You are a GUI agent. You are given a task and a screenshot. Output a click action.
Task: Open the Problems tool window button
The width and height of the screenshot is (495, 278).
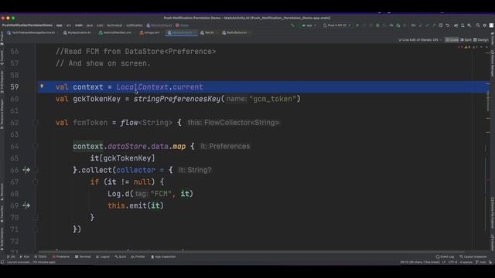[x=61, y=256]
